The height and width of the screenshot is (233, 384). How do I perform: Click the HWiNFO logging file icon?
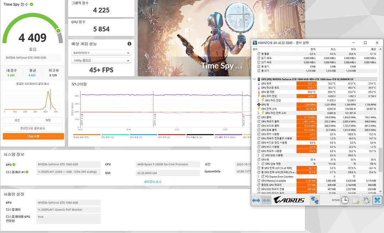tap(356, 200)
